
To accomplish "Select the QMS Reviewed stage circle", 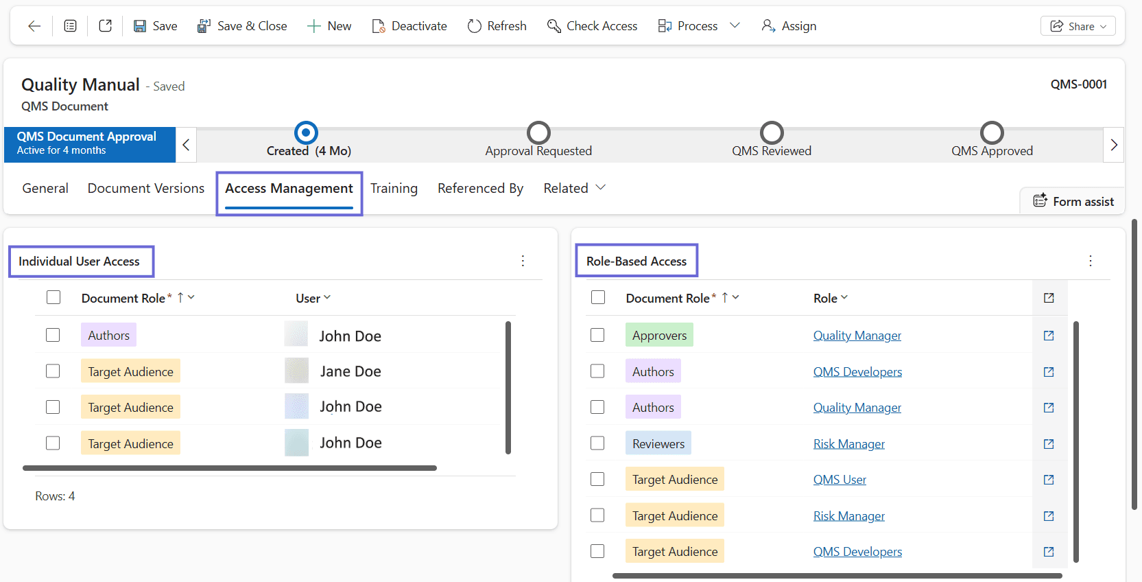I will [772, 132].
